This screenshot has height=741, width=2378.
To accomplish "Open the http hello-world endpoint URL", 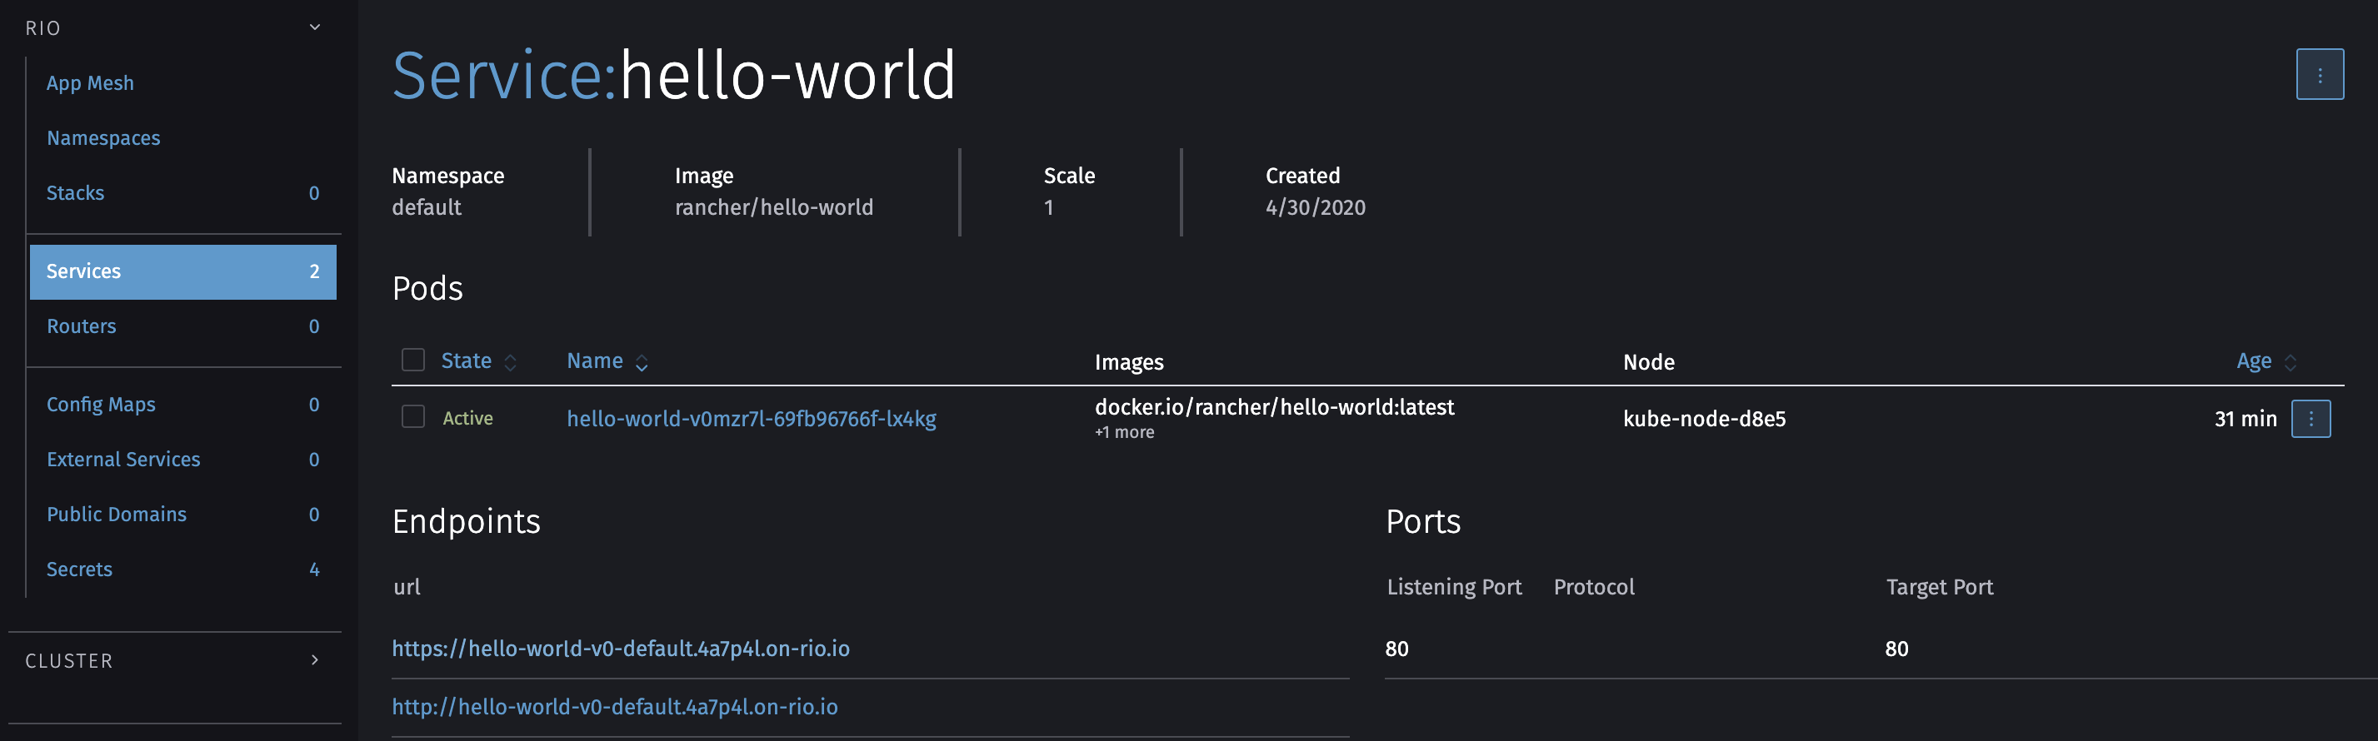I will (x=615, y=707).
